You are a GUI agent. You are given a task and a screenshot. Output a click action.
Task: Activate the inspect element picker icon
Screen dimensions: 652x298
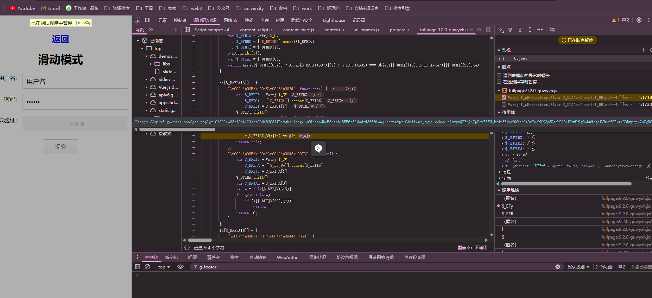coord(138,20)
